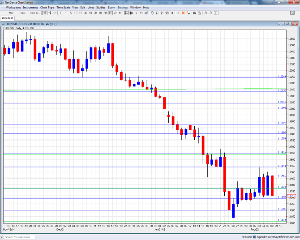
Task: Switch to the line chart icon
Action: (x=54, y=13)
